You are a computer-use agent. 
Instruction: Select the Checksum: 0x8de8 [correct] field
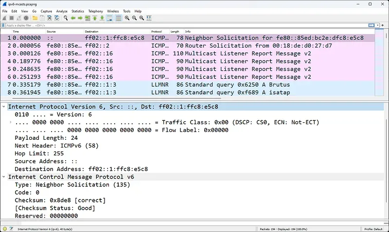(x=60, y=200)
